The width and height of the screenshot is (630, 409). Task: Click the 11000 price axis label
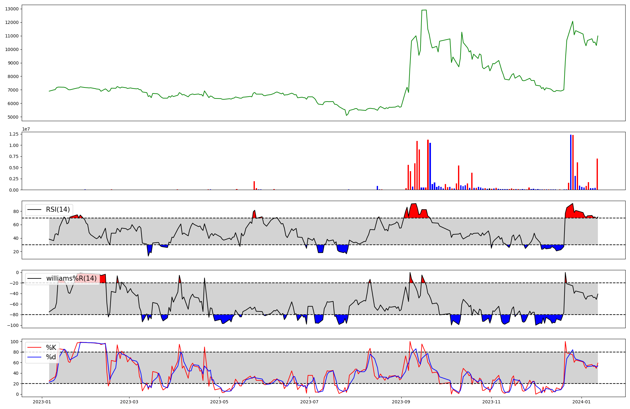(12, 36)
